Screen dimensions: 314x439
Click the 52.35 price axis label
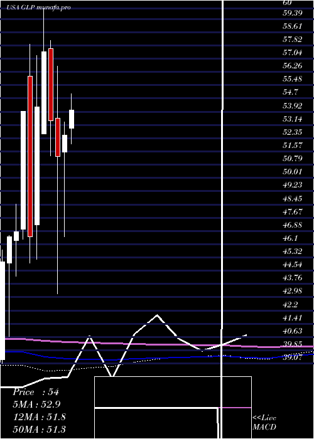pyautogui.click(x=293, y=132)
